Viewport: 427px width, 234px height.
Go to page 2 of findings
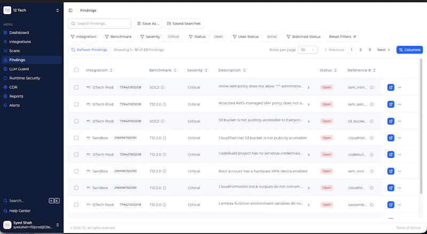point(361,50)
